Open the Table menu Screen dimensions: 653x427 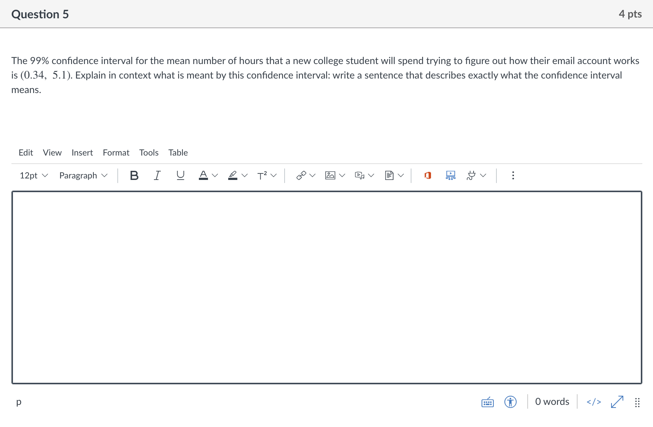pyautogui.click(x=178, y=152)
